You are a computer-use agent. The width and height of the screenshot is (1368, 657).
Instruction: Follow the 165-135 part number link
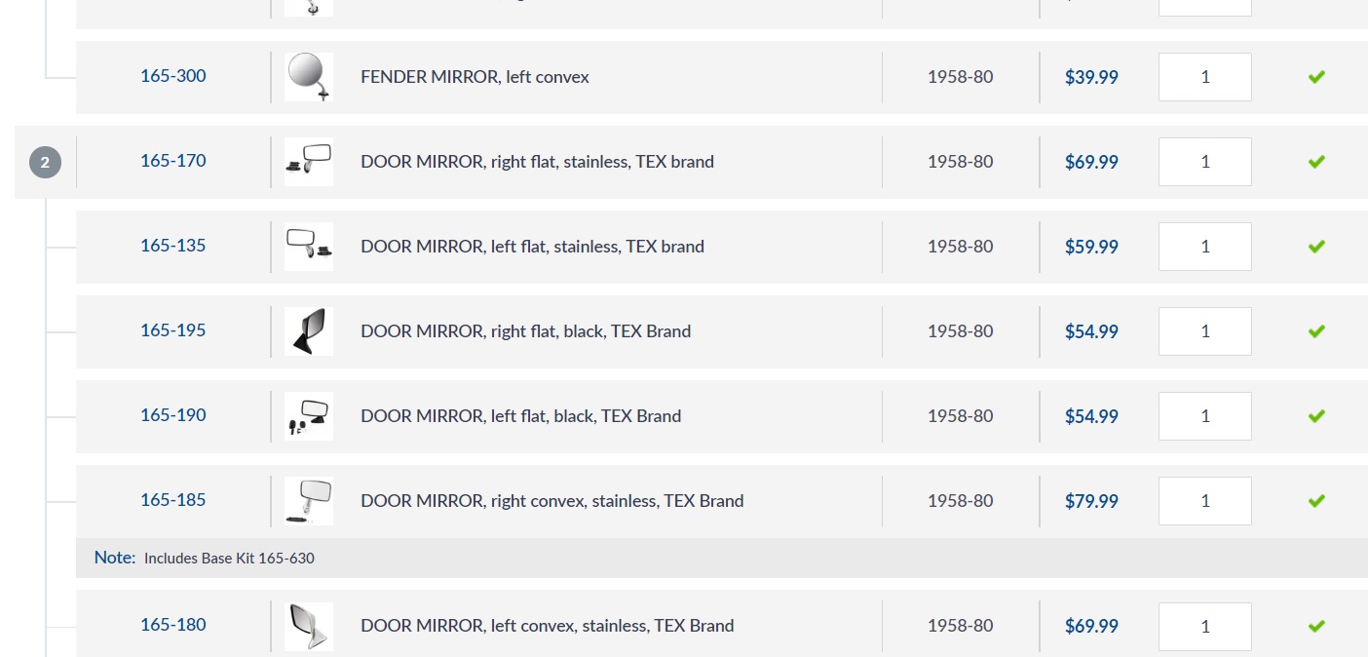[173, 246]
